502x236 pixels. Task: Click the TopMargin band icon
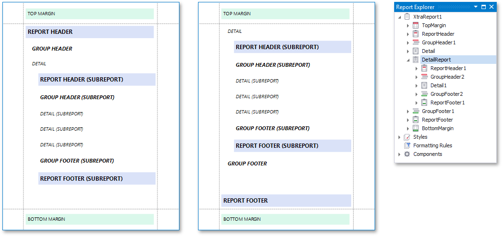click(x=416, y=25)
